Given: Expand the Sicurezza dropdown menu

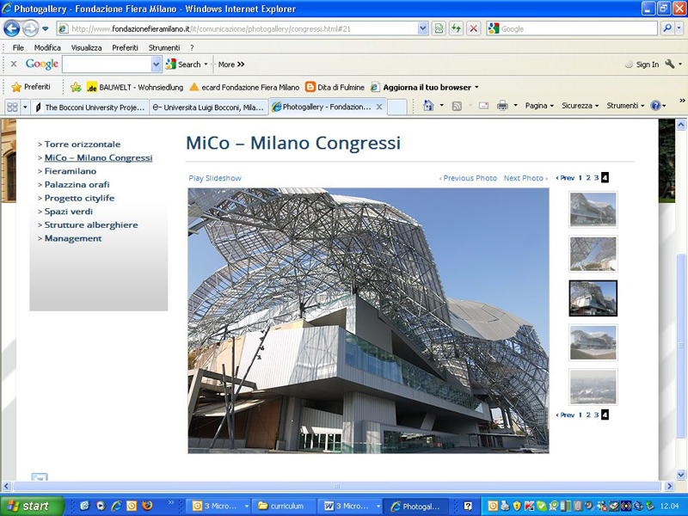Looking at the screenshot, I should tap(580, 106).
